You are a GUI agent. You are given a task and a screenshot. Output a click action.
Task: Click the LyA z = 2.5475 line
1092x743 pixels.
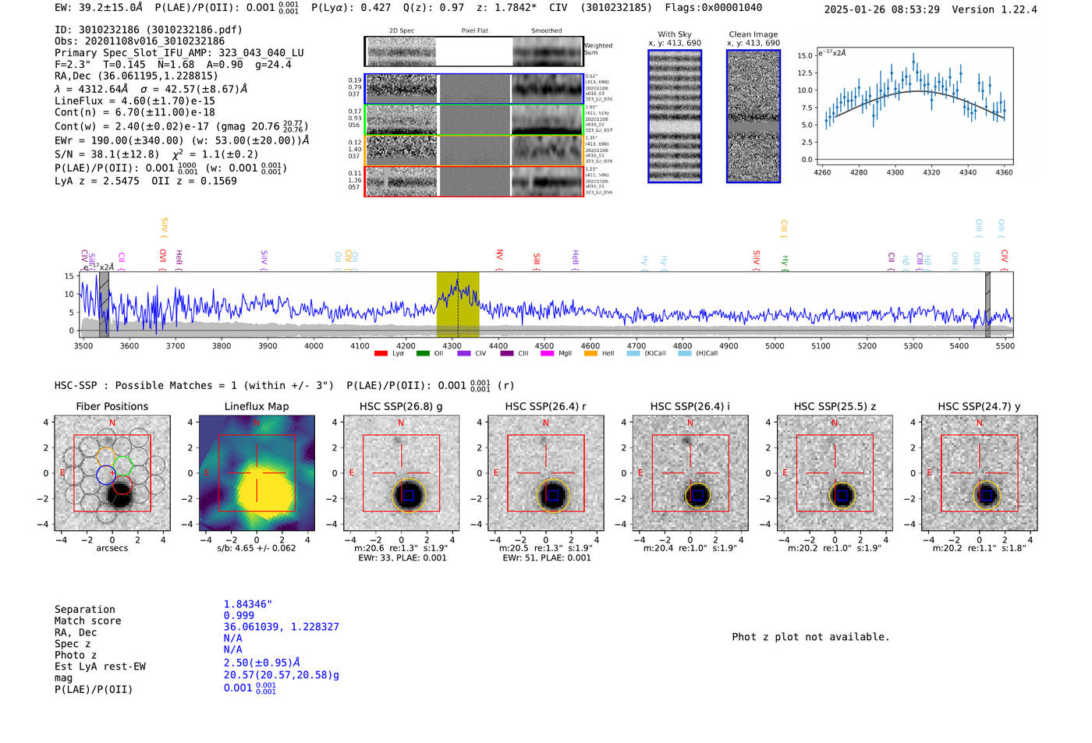146,181
